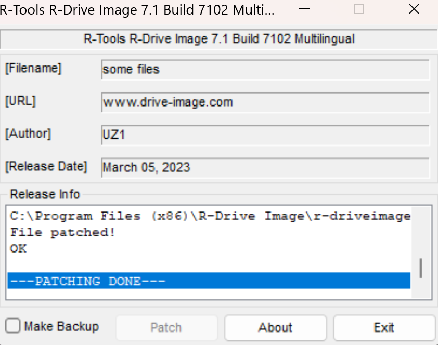438x345 pixels.
Task: Click the Release Info scrollbar thumb
Action: 420,268
